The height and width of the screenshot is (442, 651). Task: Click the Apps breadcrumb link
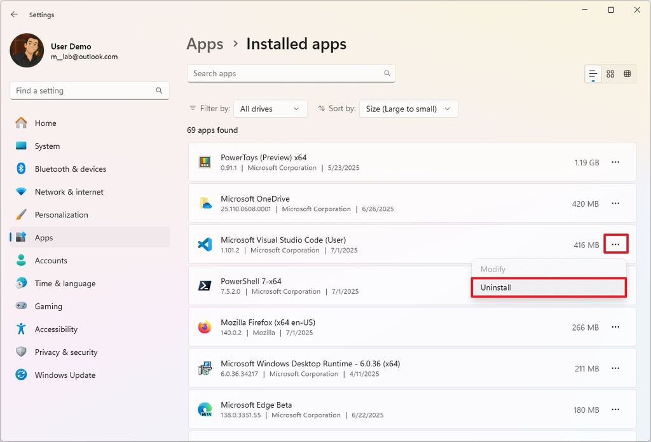coord(205,44)
